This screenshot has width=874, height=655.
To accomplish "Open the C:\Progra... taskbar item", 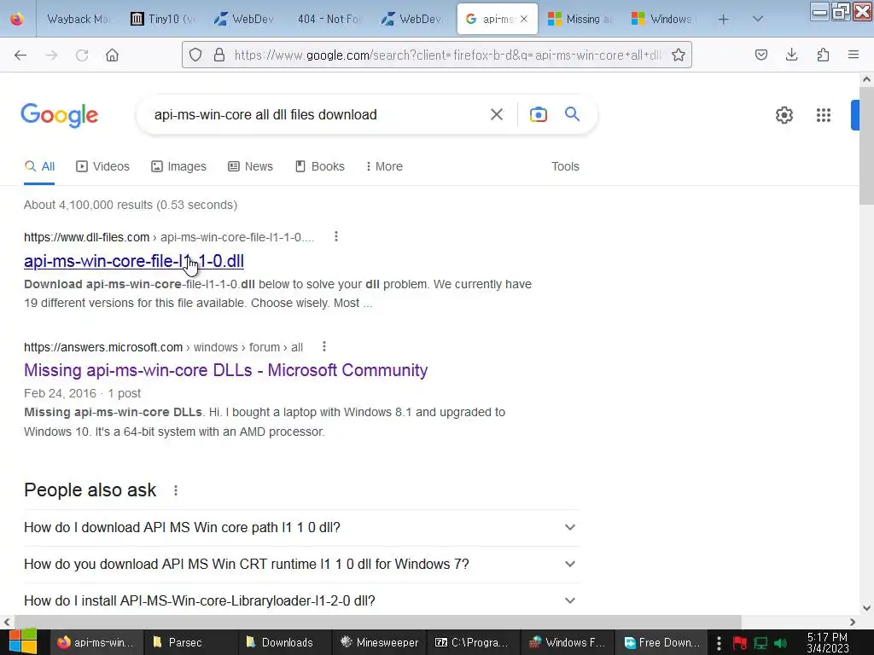I will click(x=473, y=643).
